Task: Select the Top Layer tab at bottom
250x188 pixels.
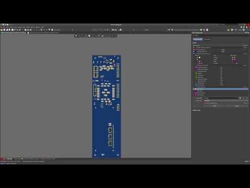Action: tap(10, 159)
